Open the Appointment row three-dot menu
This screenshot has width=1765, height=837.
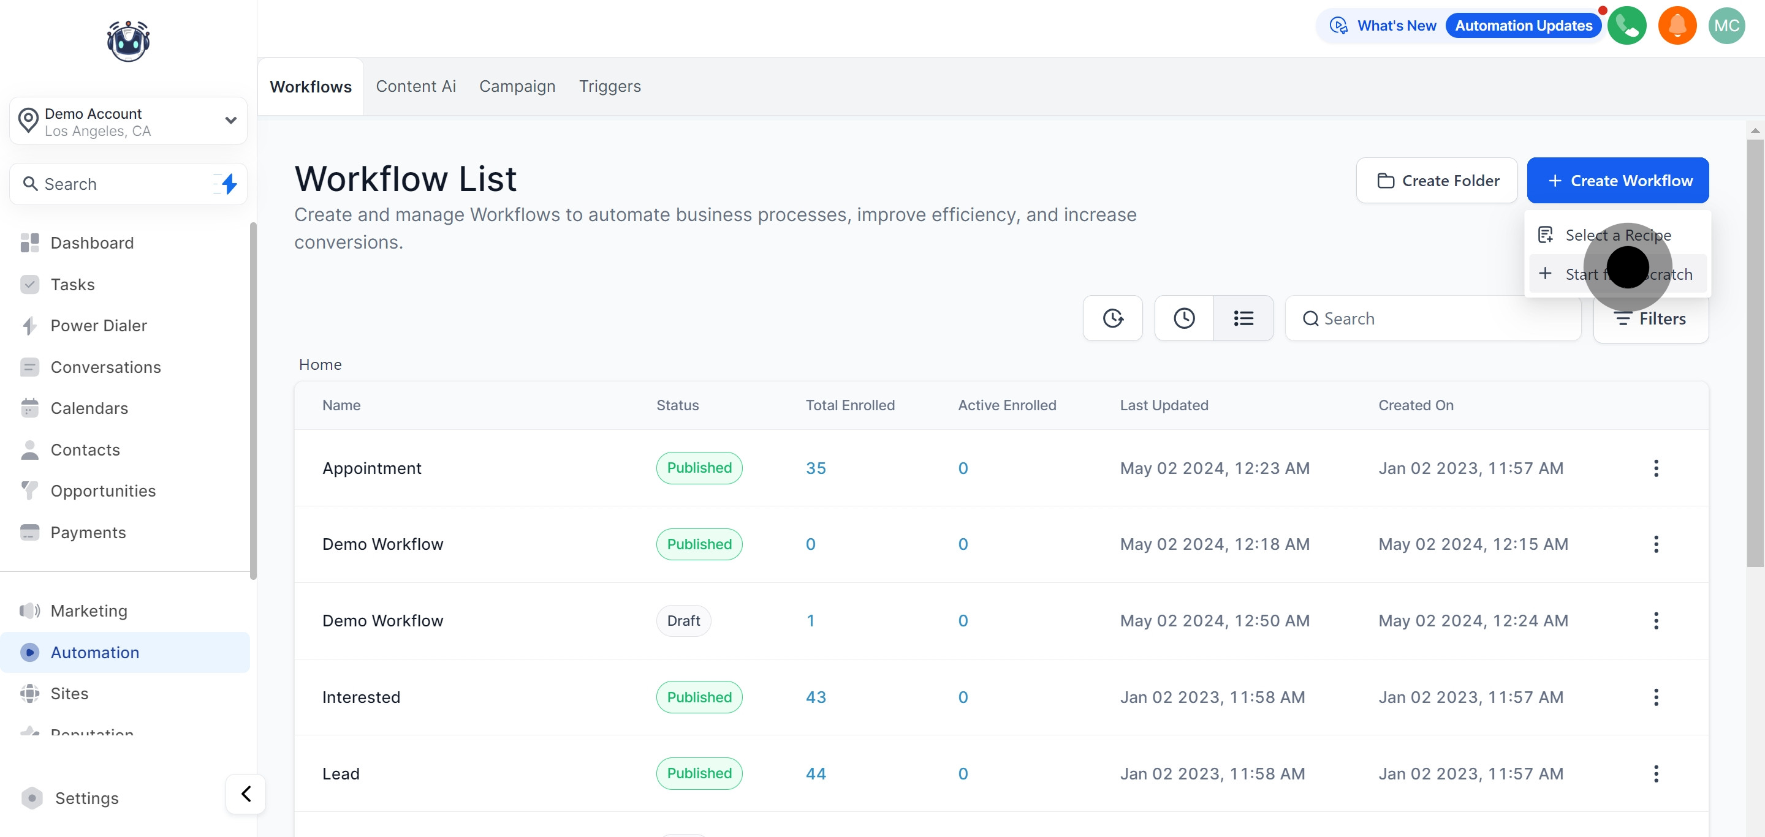click(x=1655, y=468)
